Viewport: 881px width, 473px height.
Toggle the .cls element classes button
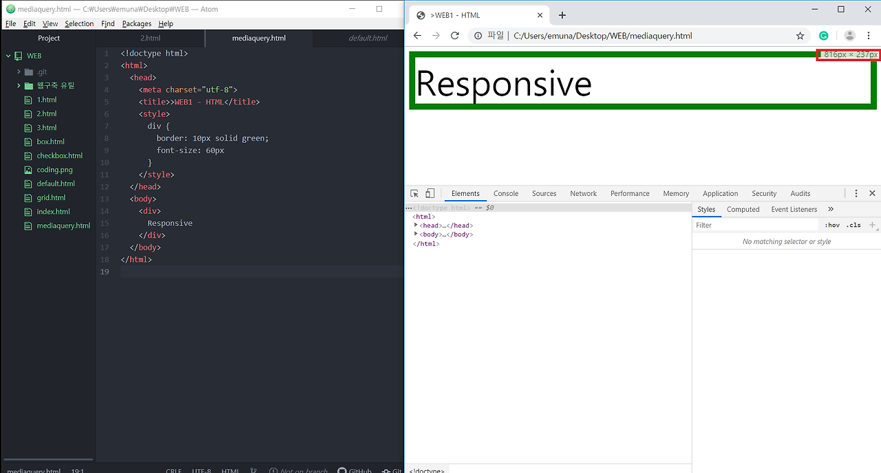853,225
